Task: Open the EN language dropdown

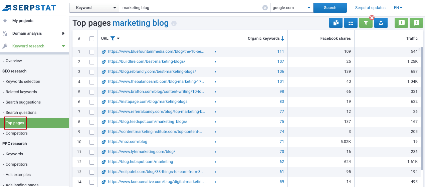Action: point(398,8)
